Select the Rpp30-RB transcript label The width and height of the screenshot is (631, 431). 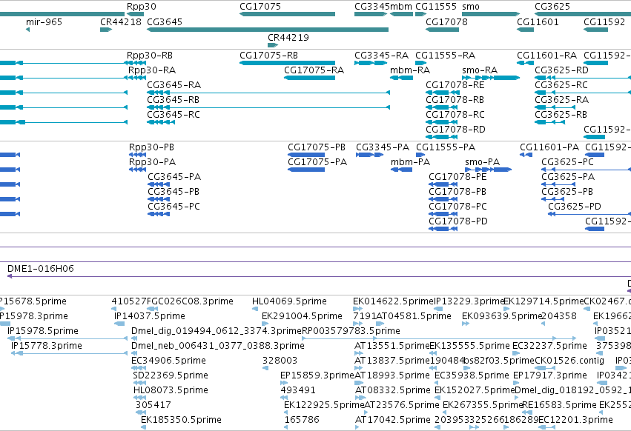click(x=150, y=55)
